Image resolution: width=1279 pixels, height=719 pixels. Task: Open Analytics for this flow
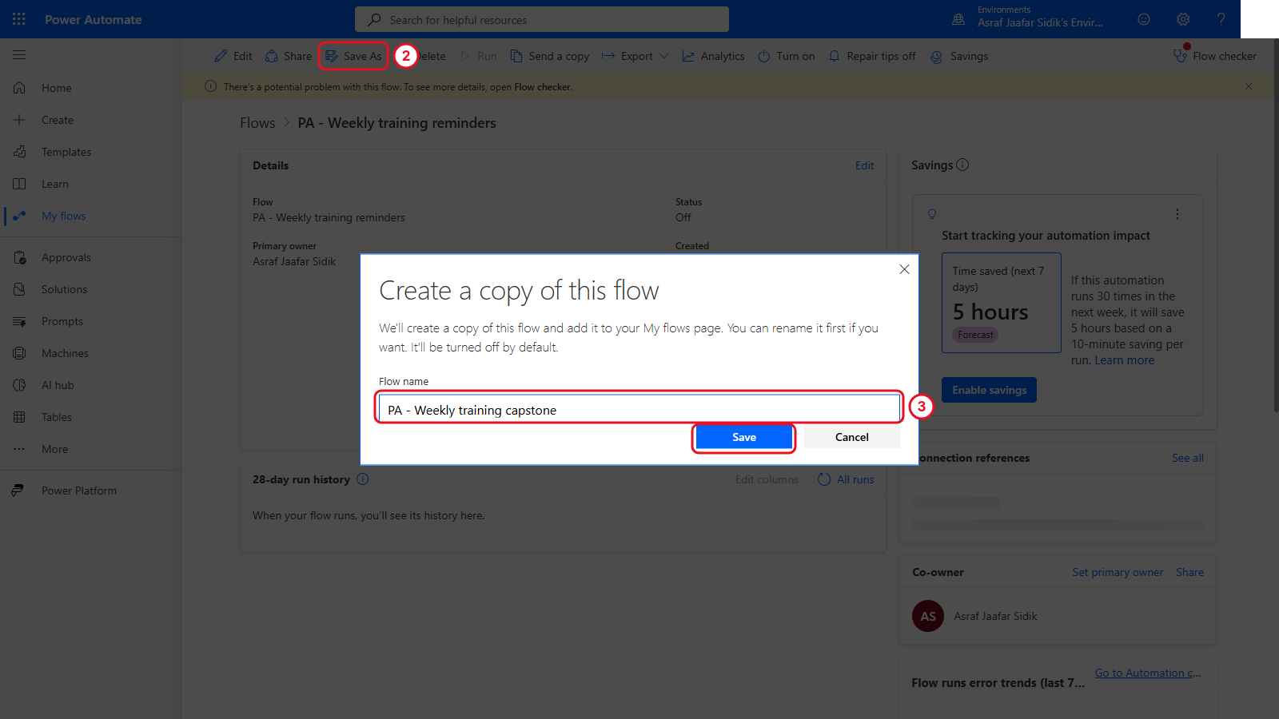713,56
